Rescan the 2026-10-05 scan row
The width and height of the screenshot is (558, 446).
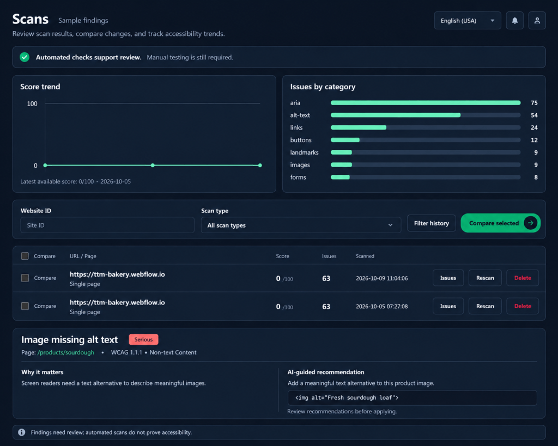click(x=485, y=306)
